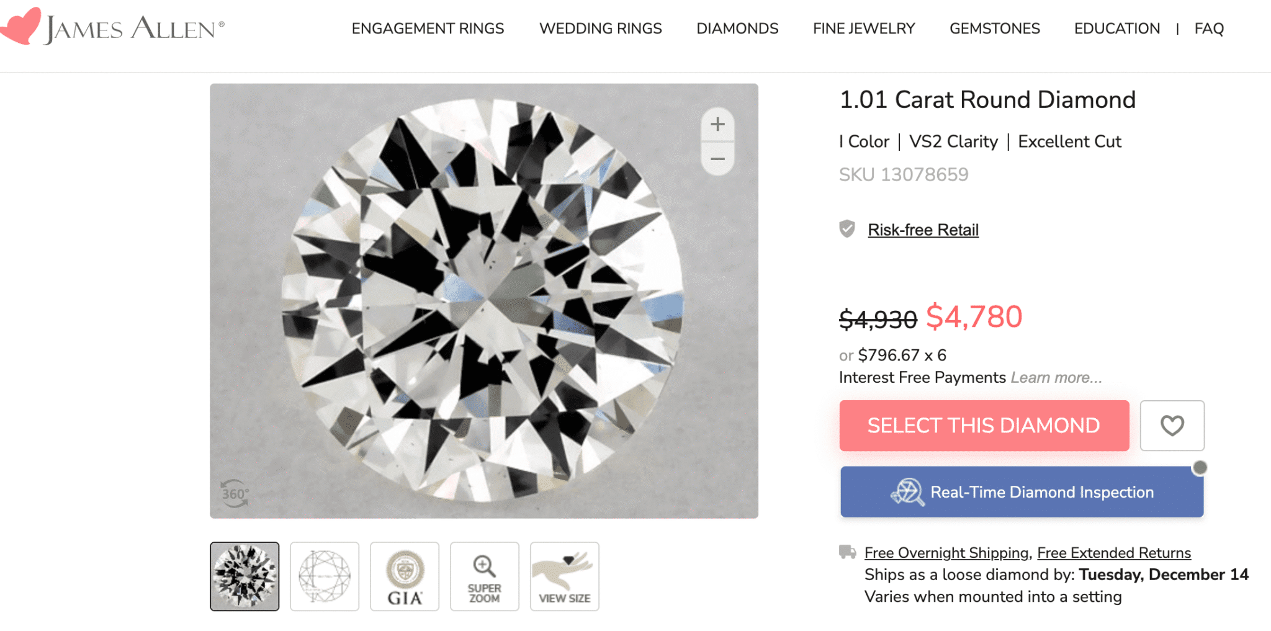Click the 360° rotate view icon
Screen dimensions: 1271x631
click(x=235, y=494)
